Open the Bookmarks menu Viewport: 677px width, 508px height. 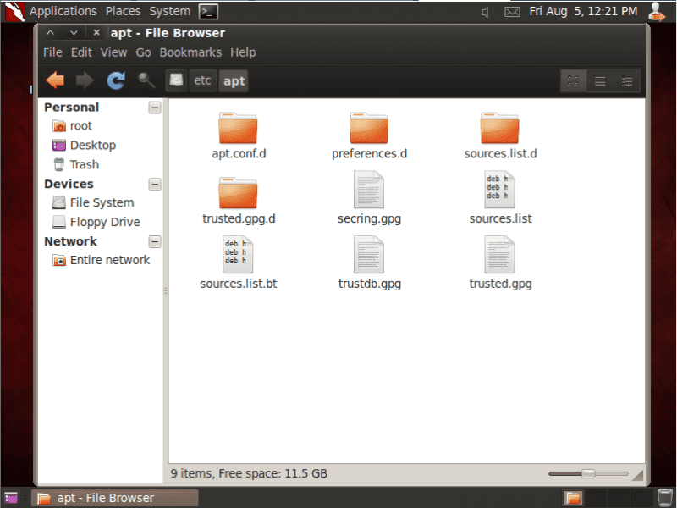point(190,52)
